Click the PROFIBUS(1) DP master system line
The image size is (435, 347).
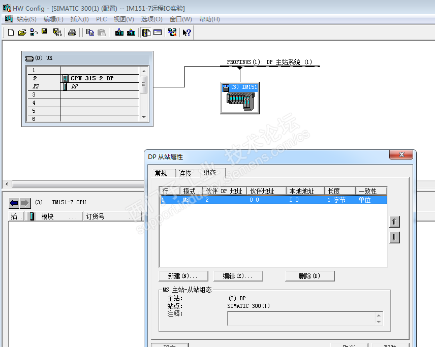point(270,66)
